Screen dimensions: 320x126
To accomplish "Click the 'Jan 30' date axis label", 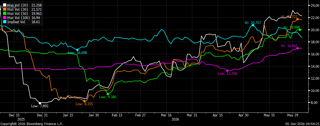I will pos(94,115).
